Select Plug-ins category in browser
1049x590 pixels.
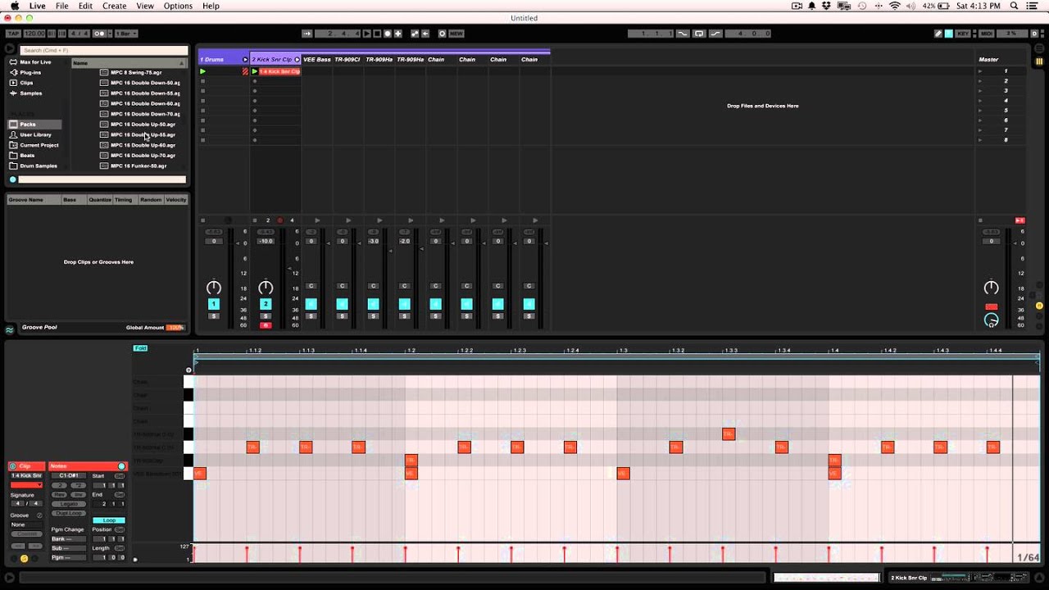pos(30,72)
